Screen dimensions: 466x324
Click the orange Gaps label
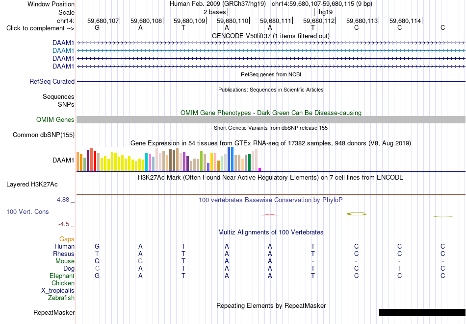[67, 239]
